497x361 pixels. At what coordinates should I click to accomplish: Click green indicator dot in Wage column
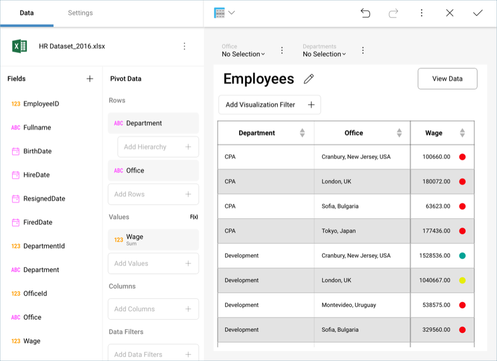tap(462, 256)
